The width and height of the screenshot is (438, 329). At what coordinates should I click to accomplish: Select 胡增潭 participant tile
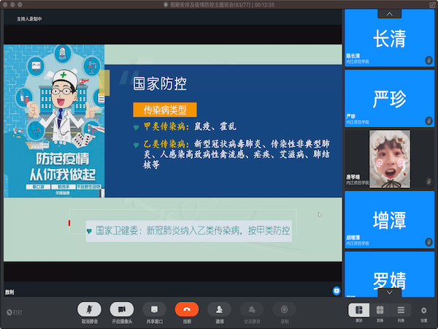click(389, 219)
